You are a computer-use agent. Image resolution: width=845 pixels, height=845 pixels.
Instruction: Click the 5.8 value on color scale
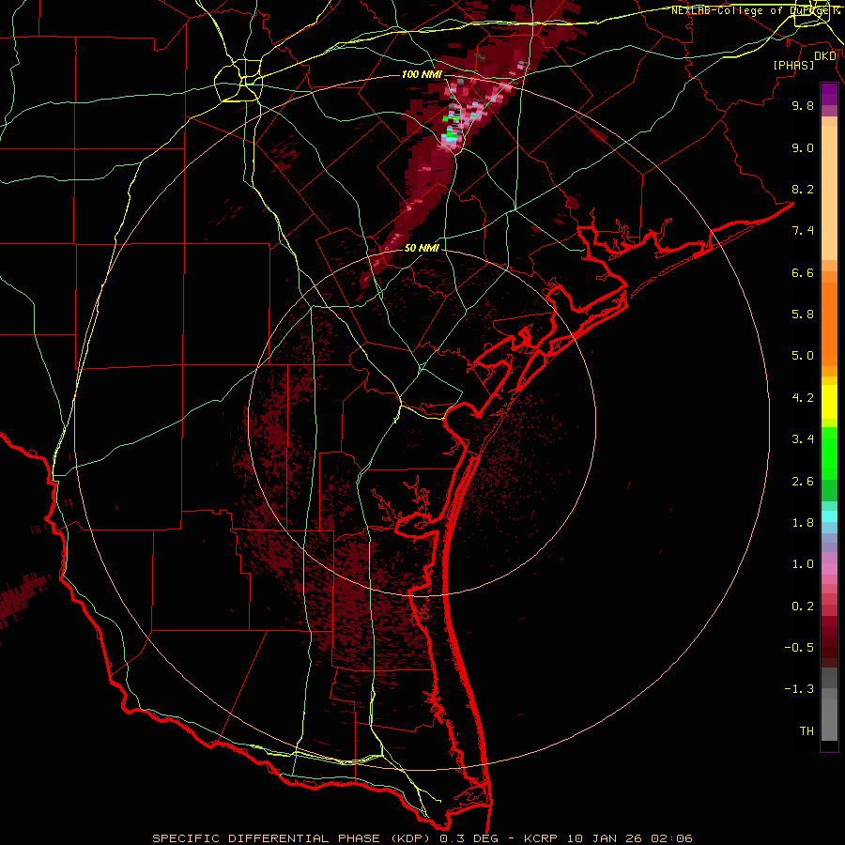pos(803,315)
